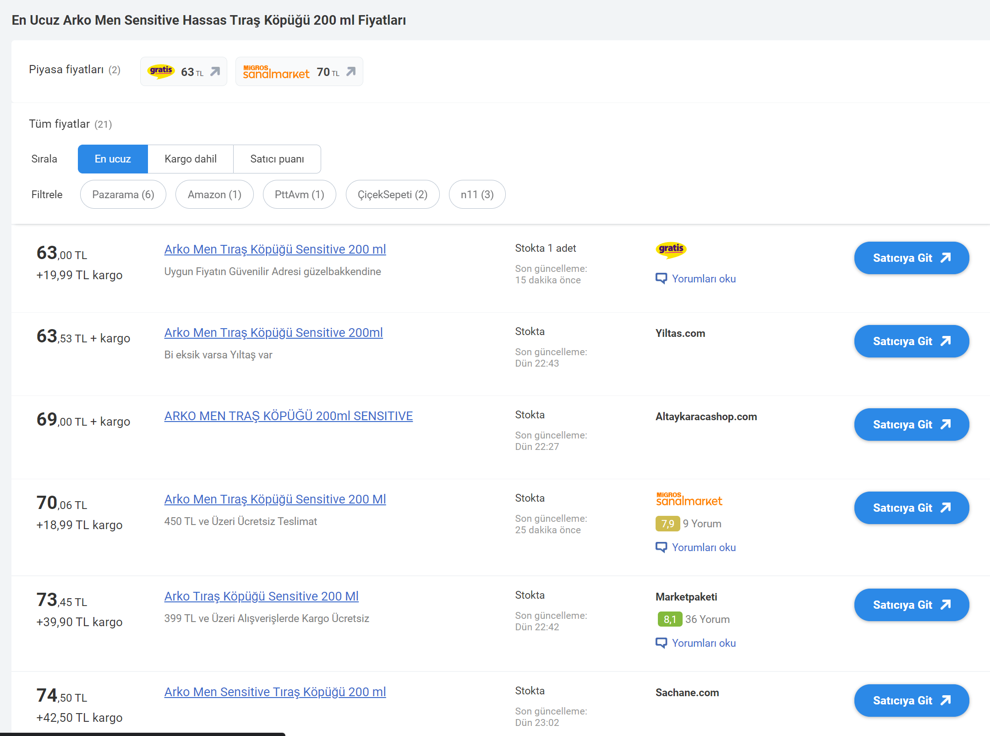Filter by ÇiçekSepeti (2)
990x736 pixels.
pos(393,195)
